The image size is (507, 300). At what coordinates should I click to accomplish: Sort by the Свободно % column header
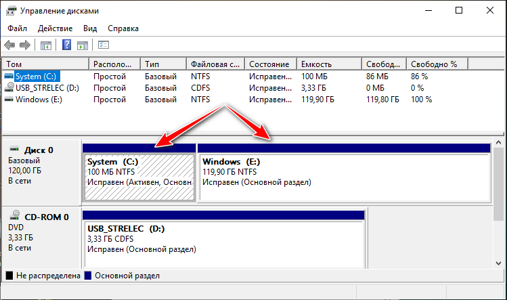tap(437, 64)
